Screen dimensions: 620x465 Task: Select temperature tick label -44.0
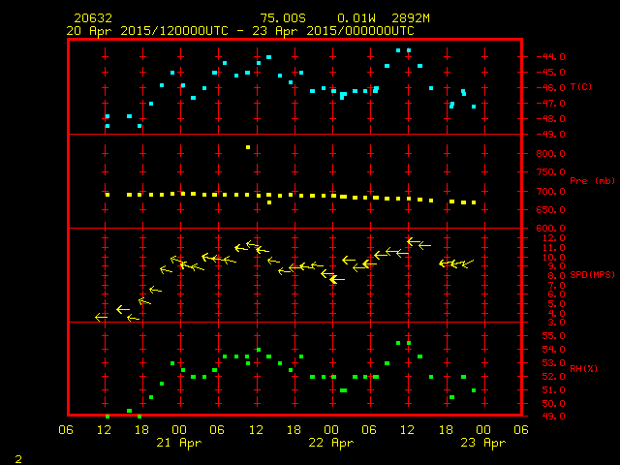click(551, 56)
